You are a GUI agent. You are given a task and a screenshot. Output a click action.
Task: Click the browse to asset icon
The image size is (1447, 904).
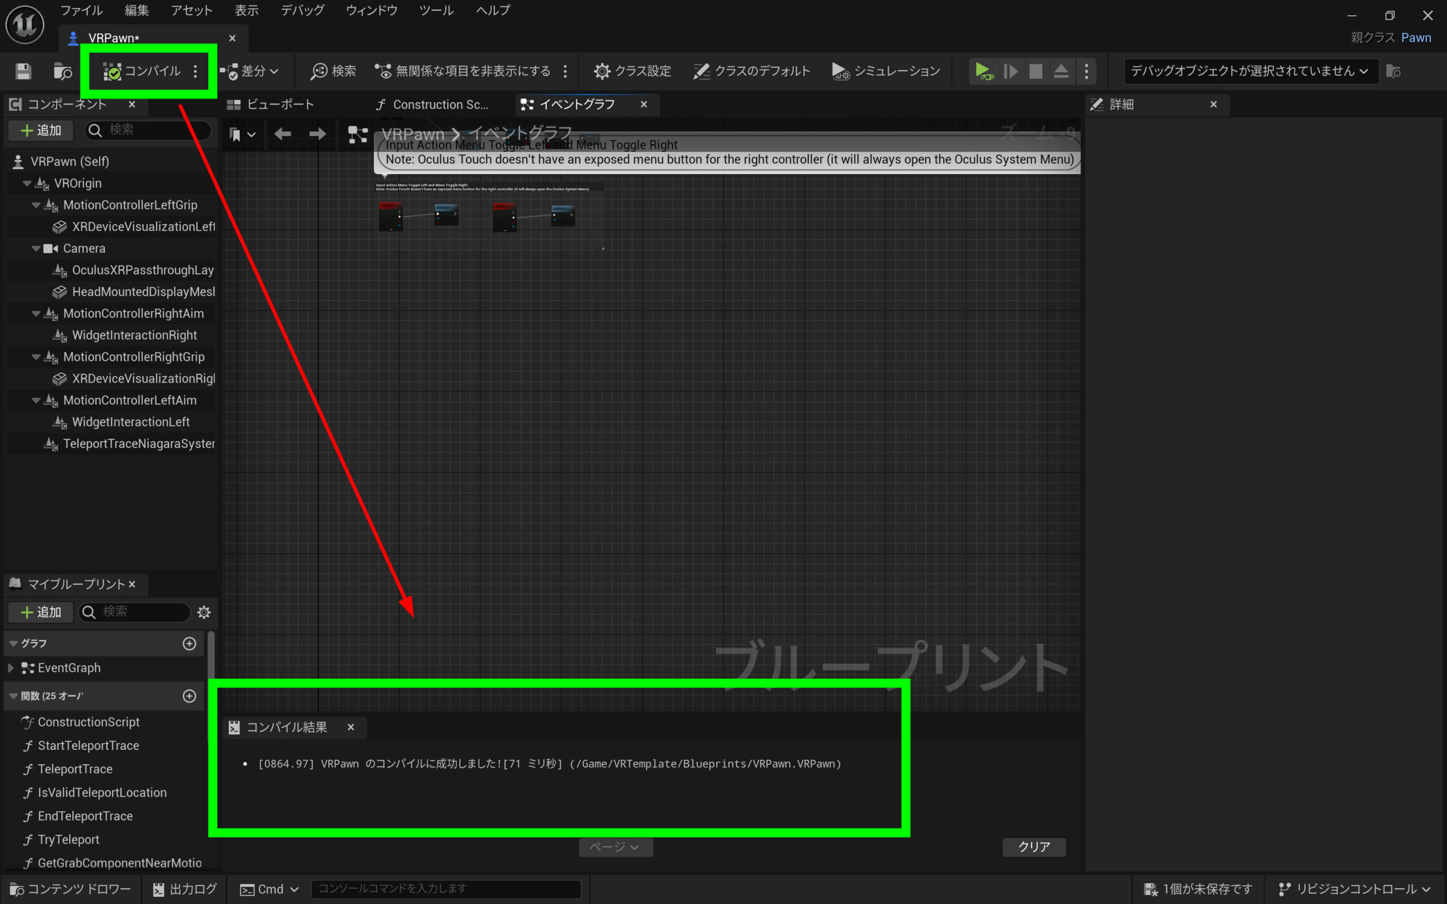tap(62, 71)
